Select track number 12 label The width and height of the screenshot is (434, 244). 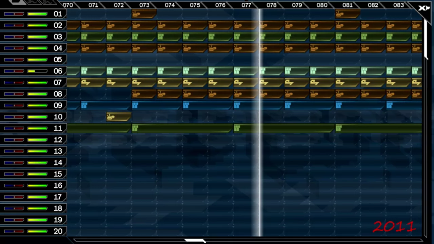[x=58, y=140]
